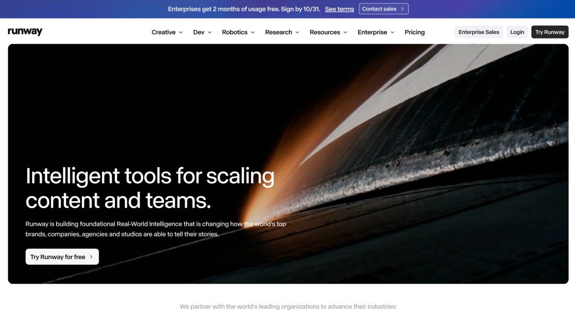Image resolution: width=575 pixels, height=323 pixels.
Task: Click the Try Runway for free button
Action: 62,257
